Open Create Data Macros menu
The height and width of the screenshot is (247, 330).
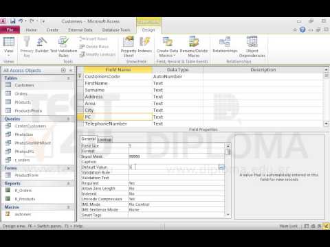click(167, 47)
